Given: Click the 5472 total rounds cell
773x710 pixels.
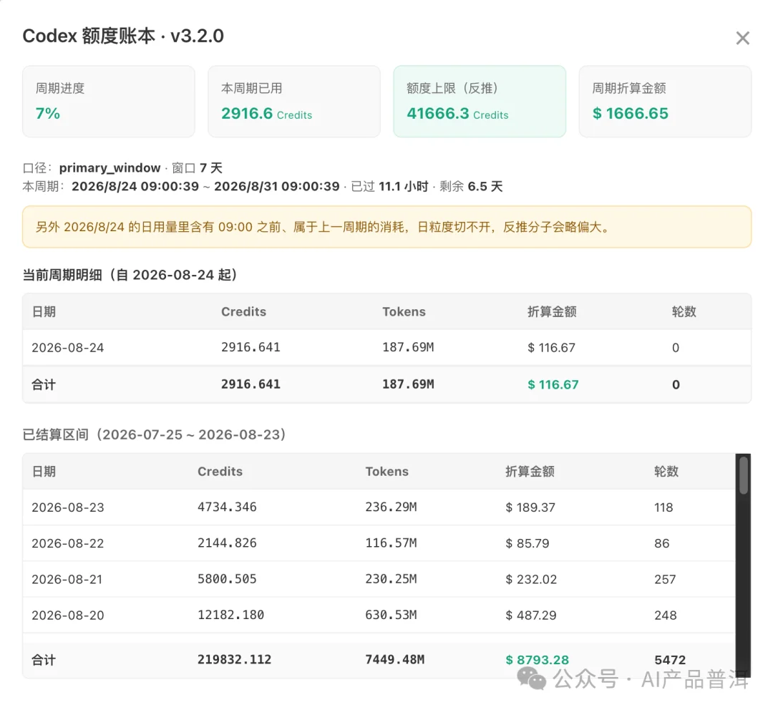Looking at the screenshot, I should click(669, 660).
